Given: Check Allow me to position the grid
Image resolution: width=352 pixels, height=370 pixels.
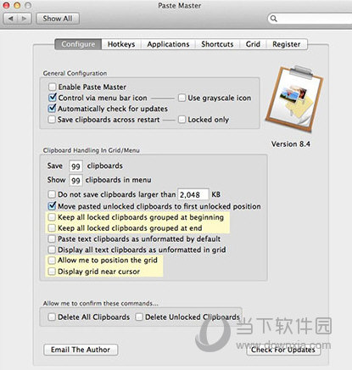Looking at the screenshot, I should [x=52, y=261].
